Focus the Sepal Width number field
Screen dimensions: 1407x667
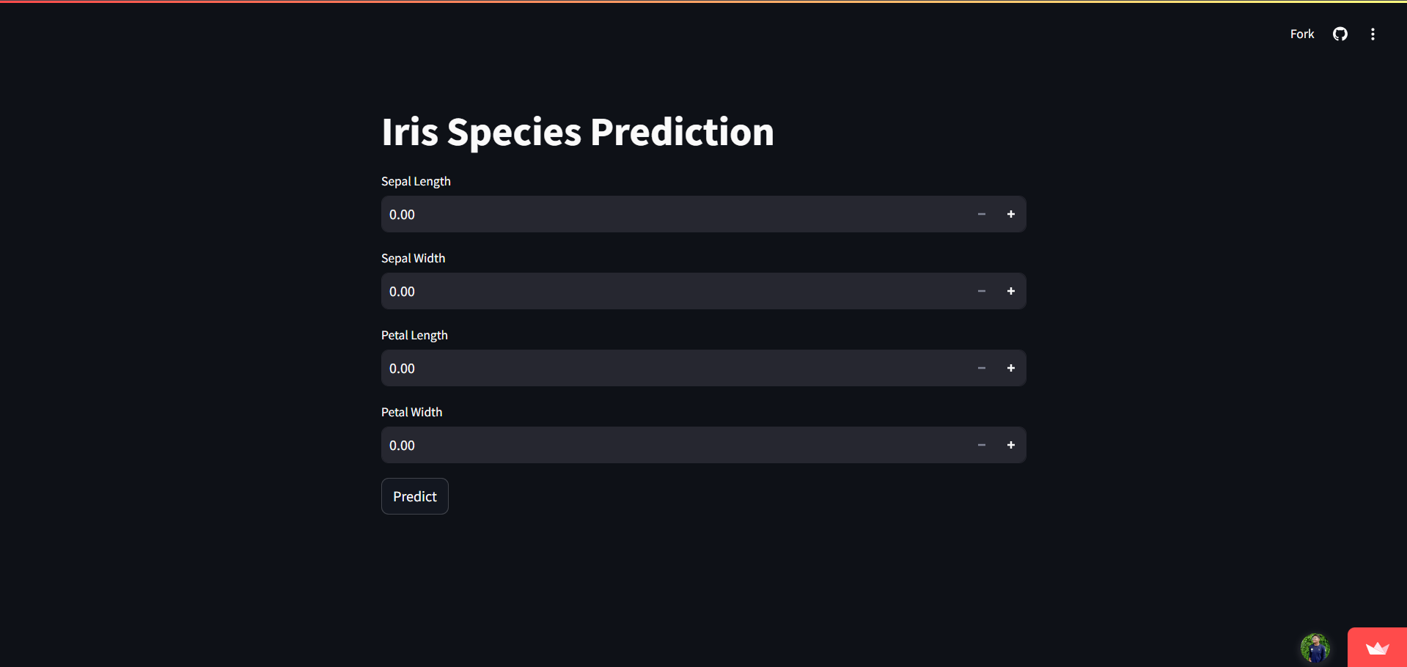[x=674, y=291]
